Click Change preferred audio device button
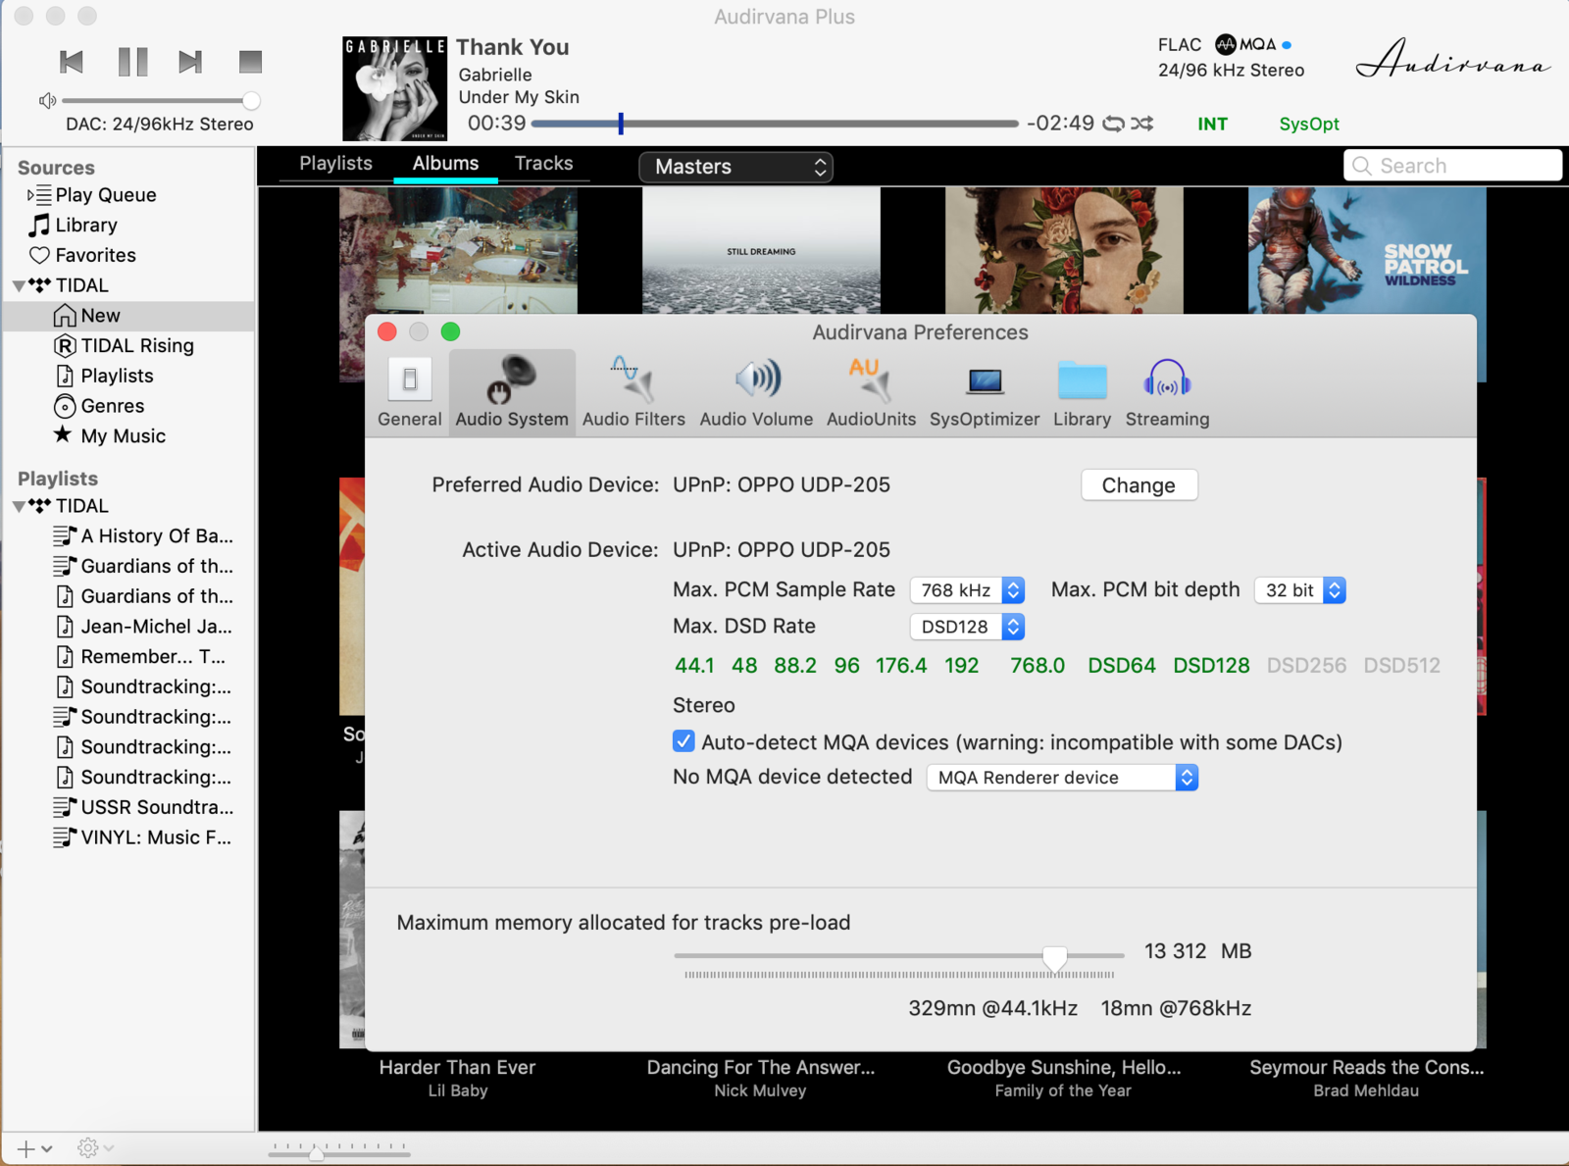The height and width of the screenshot is (1166, 1569). 1139,485
